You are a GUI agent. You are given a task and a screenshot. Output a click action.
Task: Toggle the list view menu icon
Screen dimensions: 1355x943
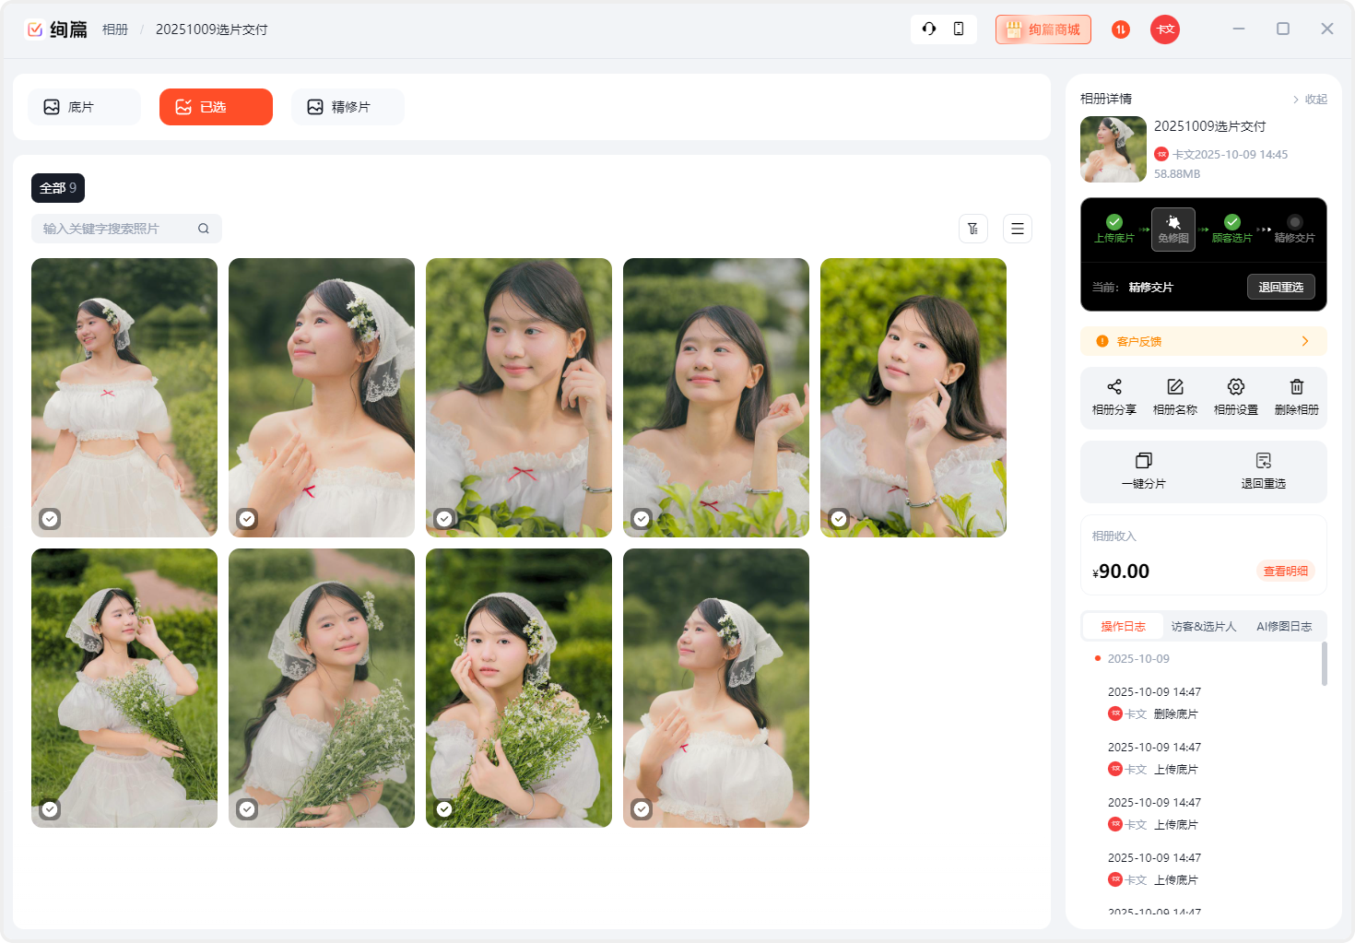click(x=1017, y=229)
